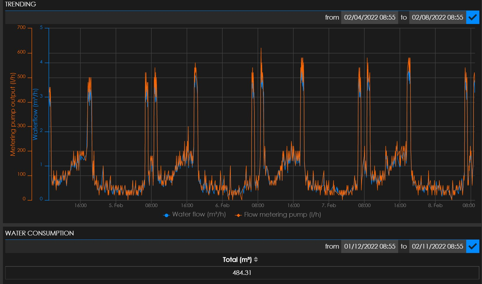
Task: Edit trending to date 02/08/2022 08:55
Action: [437, 17]
